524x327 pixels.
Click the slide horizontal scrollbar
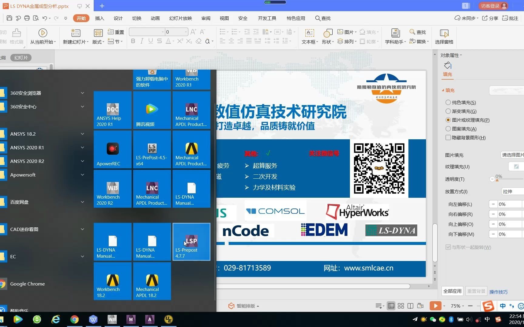313,286
